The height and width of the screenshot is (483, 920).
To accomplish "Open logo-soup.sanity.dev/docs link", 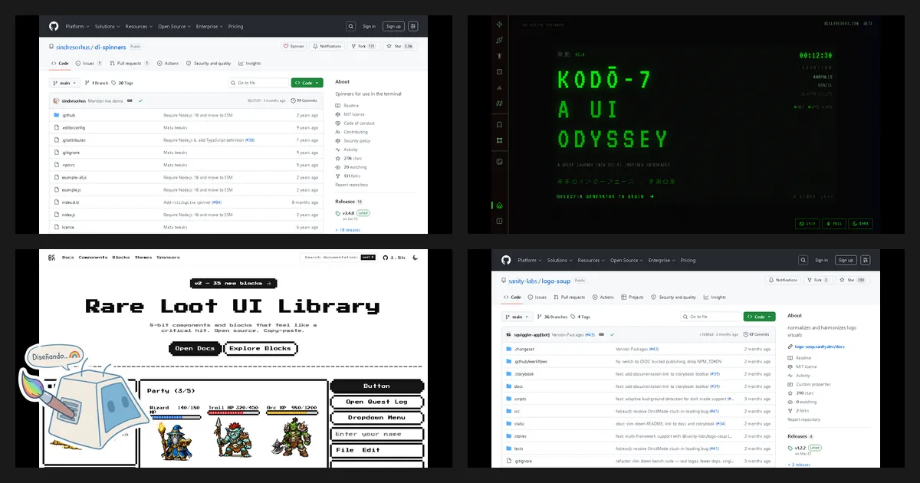I will [819, 347].
